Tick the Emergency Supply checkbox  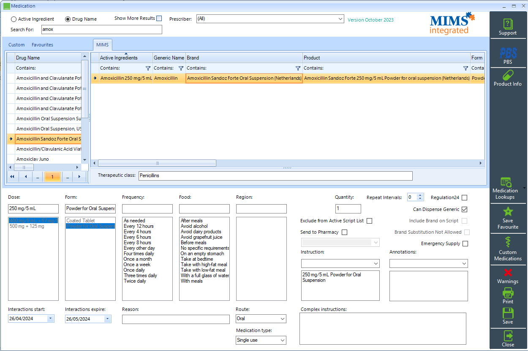pyautogui.click(x=465, y=243)
